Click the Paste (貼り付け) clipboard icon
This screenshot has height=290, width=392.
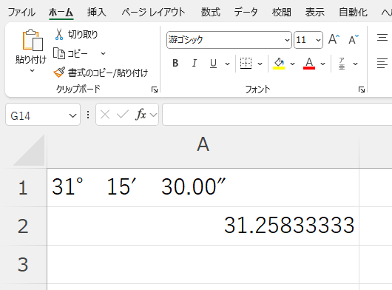click(x=33, y=40)
